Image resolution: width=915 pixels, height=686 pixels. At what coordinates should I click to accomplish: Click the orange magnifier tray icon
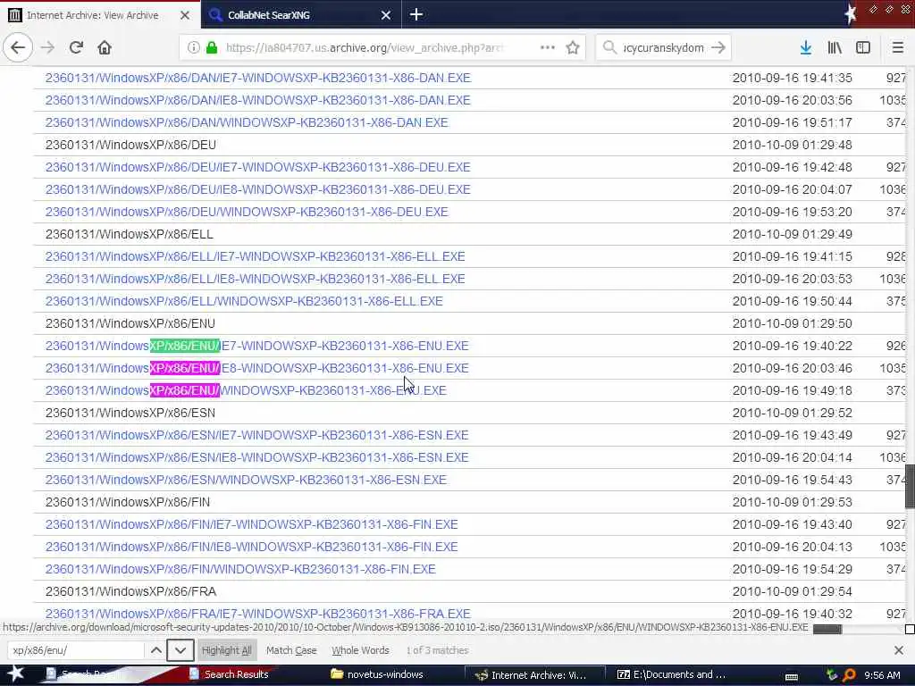849,675
